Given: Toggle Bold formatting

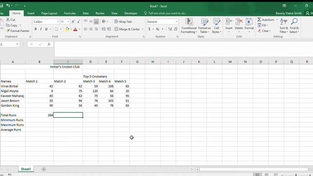Looking at the screenshot, I should tap(36, 29).
